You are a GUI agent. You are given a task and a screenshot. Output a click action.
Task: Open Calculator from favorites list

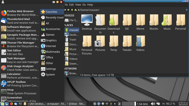coord(20,76)
